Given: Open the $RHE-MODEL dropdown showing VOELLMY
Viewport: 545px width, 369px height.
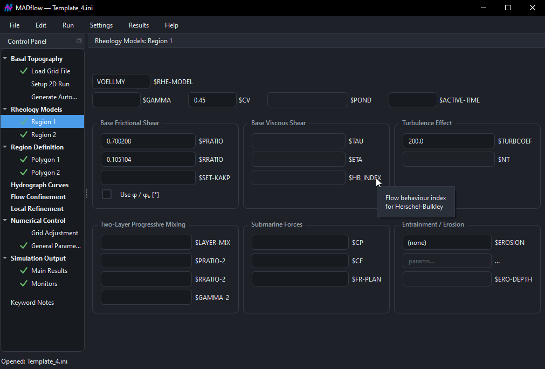Looking at the screenshot, I should 121,81.
